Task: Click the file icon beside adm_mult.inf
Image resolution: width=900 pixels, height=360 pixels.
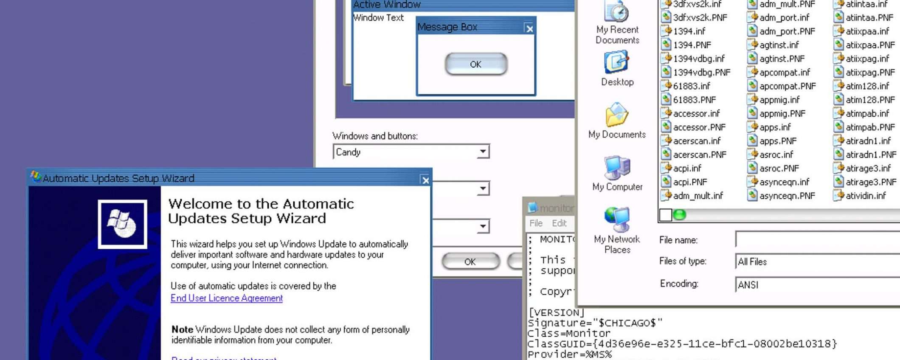Action: tap(666, 195)
